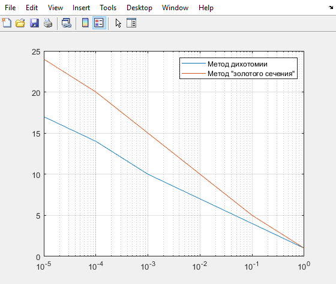Viewport: 336px width, 284px height.
Task: Open the Property Inspector panel icon
Action: point(131,23)
